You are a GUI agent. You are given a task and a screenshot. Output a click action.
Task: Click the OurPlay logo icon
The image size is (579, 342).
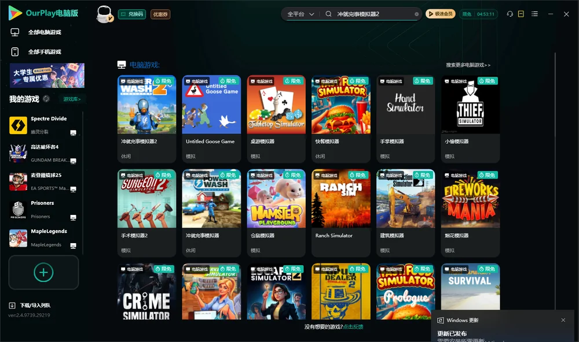click(15, 13)
